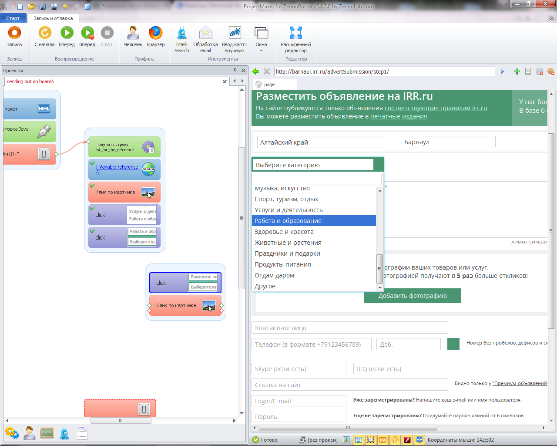This screenshot has height=446, width=557.
Task: Toggle the Flash plugin button in status bar
Action: click(407, 440)
